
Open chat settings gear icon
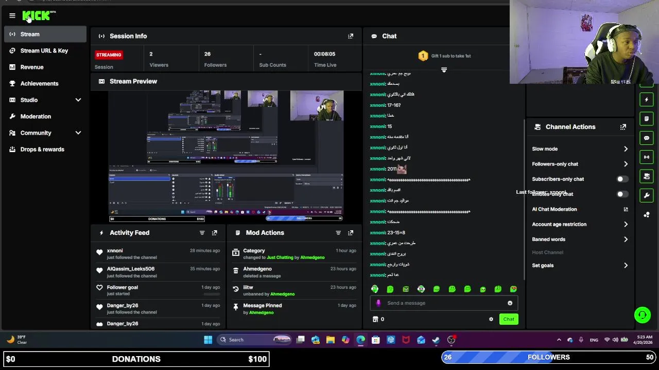[491, 319]
